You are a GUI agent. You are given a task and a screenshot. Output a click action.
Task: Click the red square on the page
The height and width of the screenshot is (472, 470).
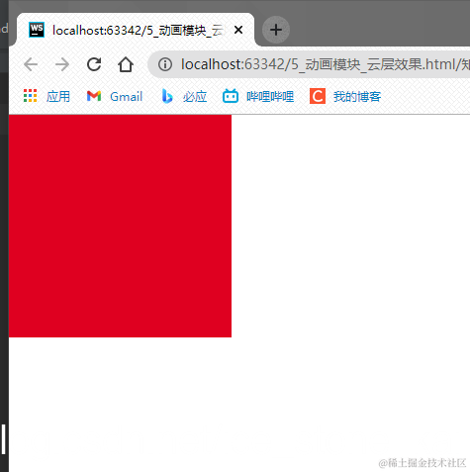120,226
